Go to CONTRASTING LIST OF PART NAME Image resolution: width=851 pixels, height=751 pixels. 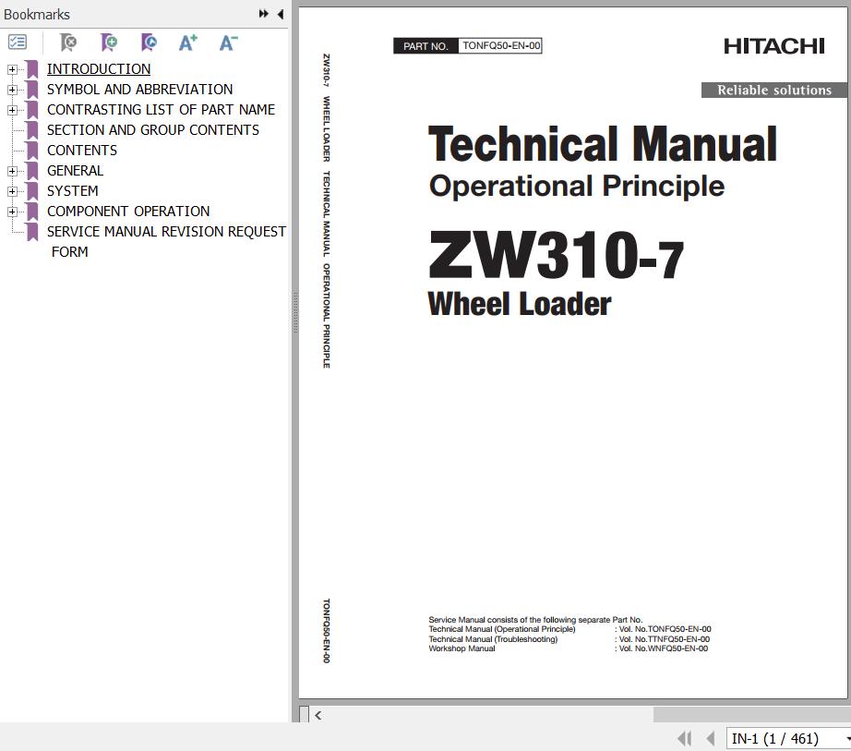[x=161, y=110]
